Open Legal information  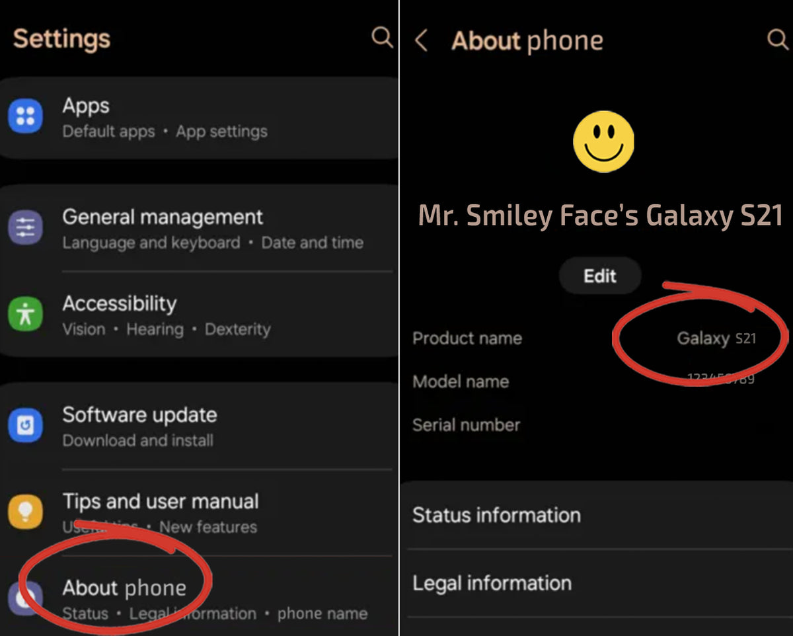point(597,583)
